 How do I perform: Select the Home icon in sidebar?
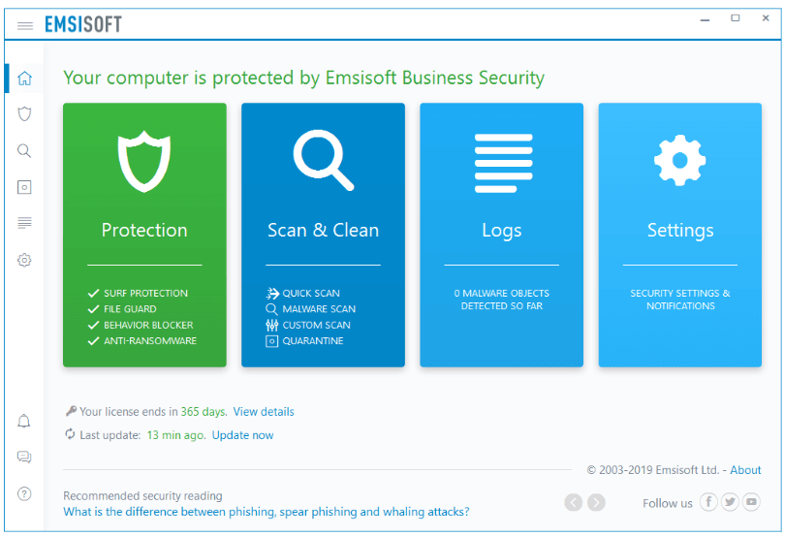coord(24,79)
